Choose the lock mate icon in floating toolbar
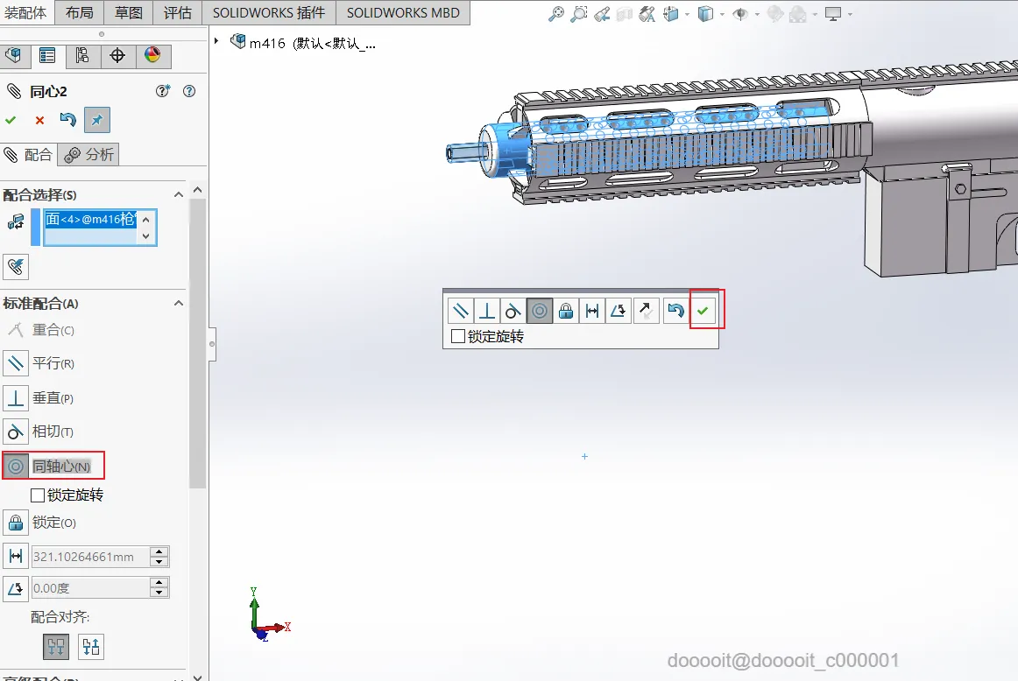The width and height of the screenshot is (1018, 681). (x=565, y=311)
